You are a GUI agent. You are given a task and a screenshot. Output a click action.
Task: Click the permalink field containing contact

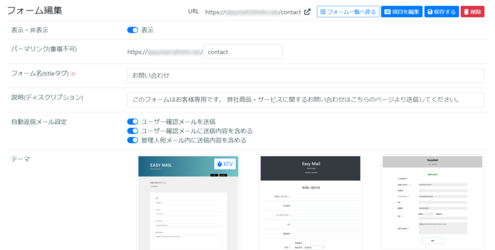tap(243, 52)
